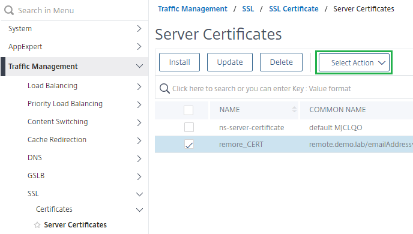Expand Priority Load Balancing chevron
This screenshot has width=413, height=234.
139,104
